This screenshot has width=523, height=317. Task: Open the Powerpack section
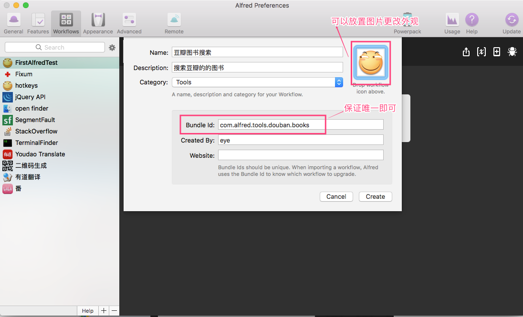407,23
